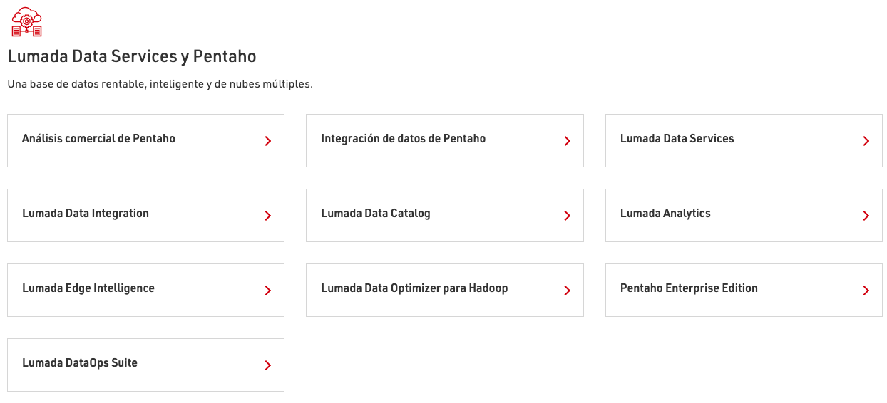Click the red cloud data services icon
887x403 pixels.
coord(27,21)
